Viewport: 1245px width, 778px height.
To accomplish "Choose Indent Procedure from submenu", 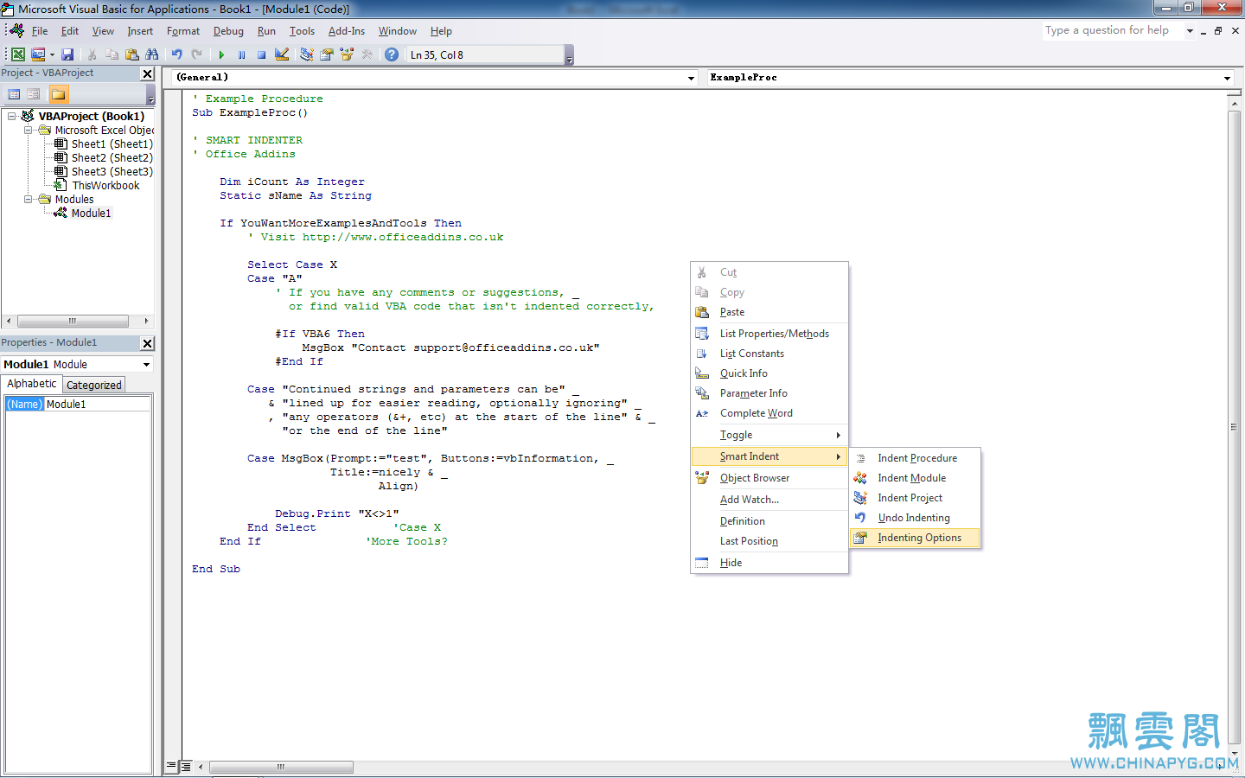I will point(916,458).
